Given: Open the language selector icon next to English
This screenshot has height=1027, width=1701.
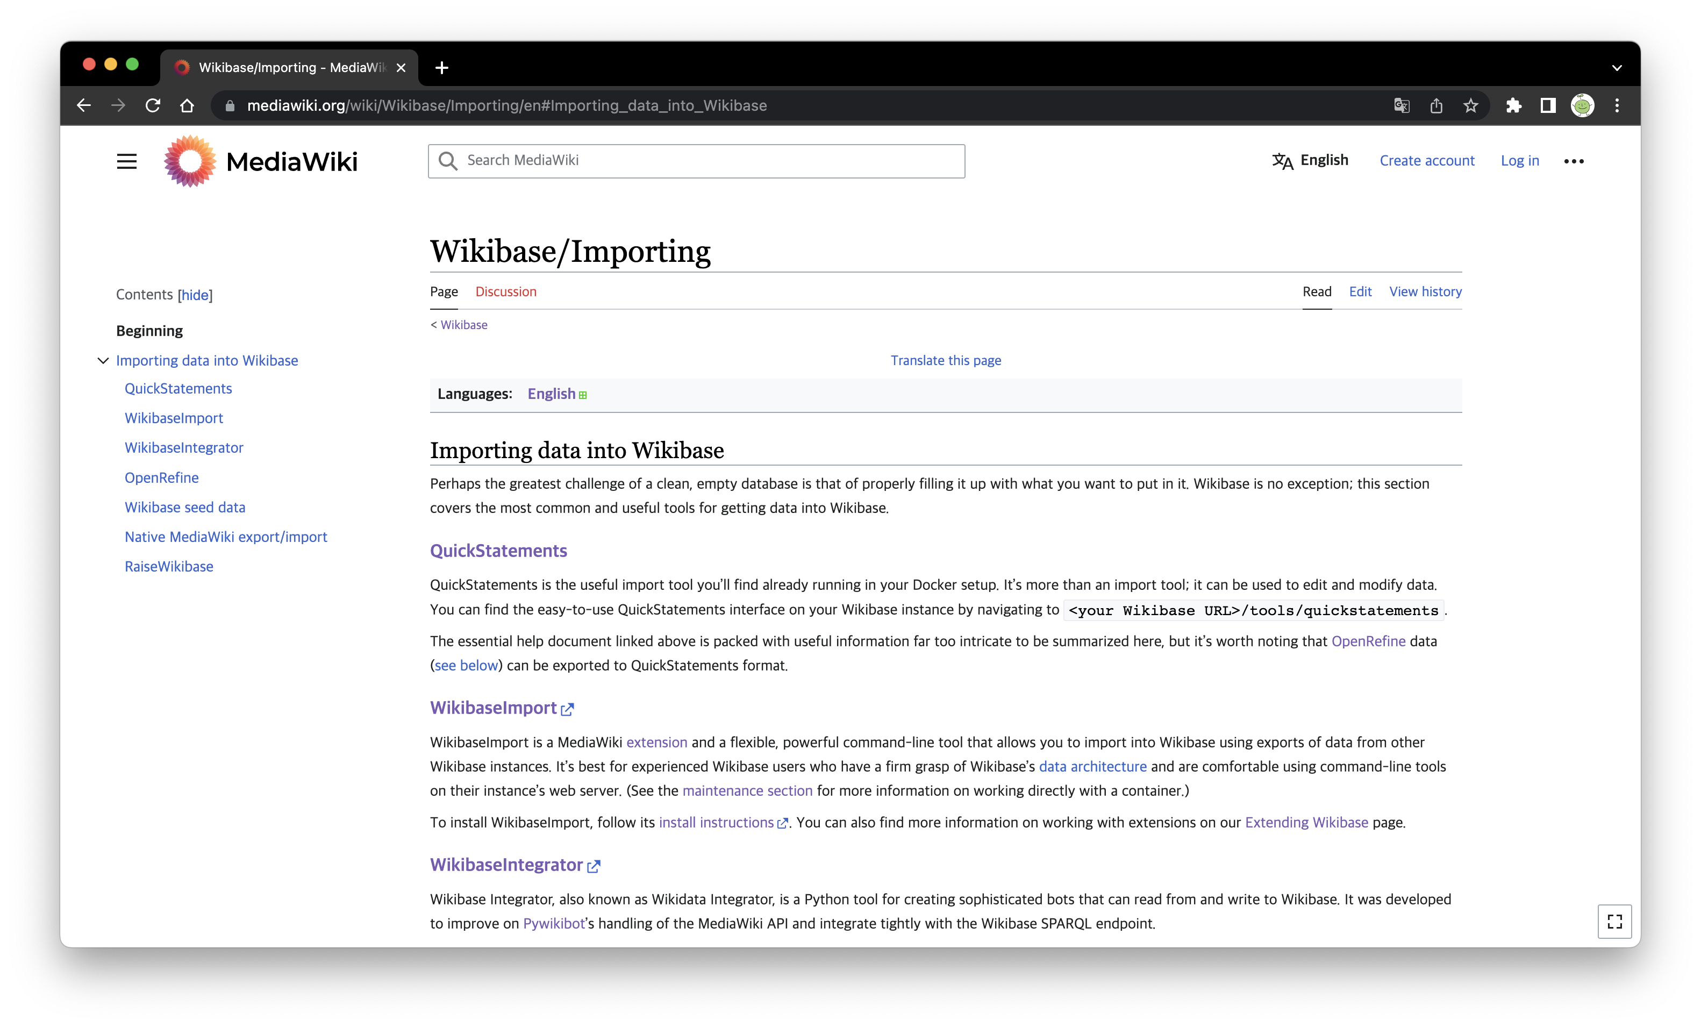Looking at the screenshot, I should [x=1282, y=161].
